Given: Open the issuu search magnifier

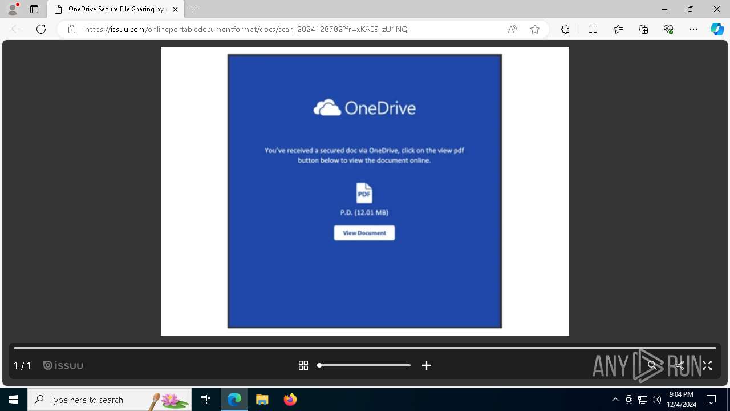Looking at the screenshot, I should pos(652,365).
